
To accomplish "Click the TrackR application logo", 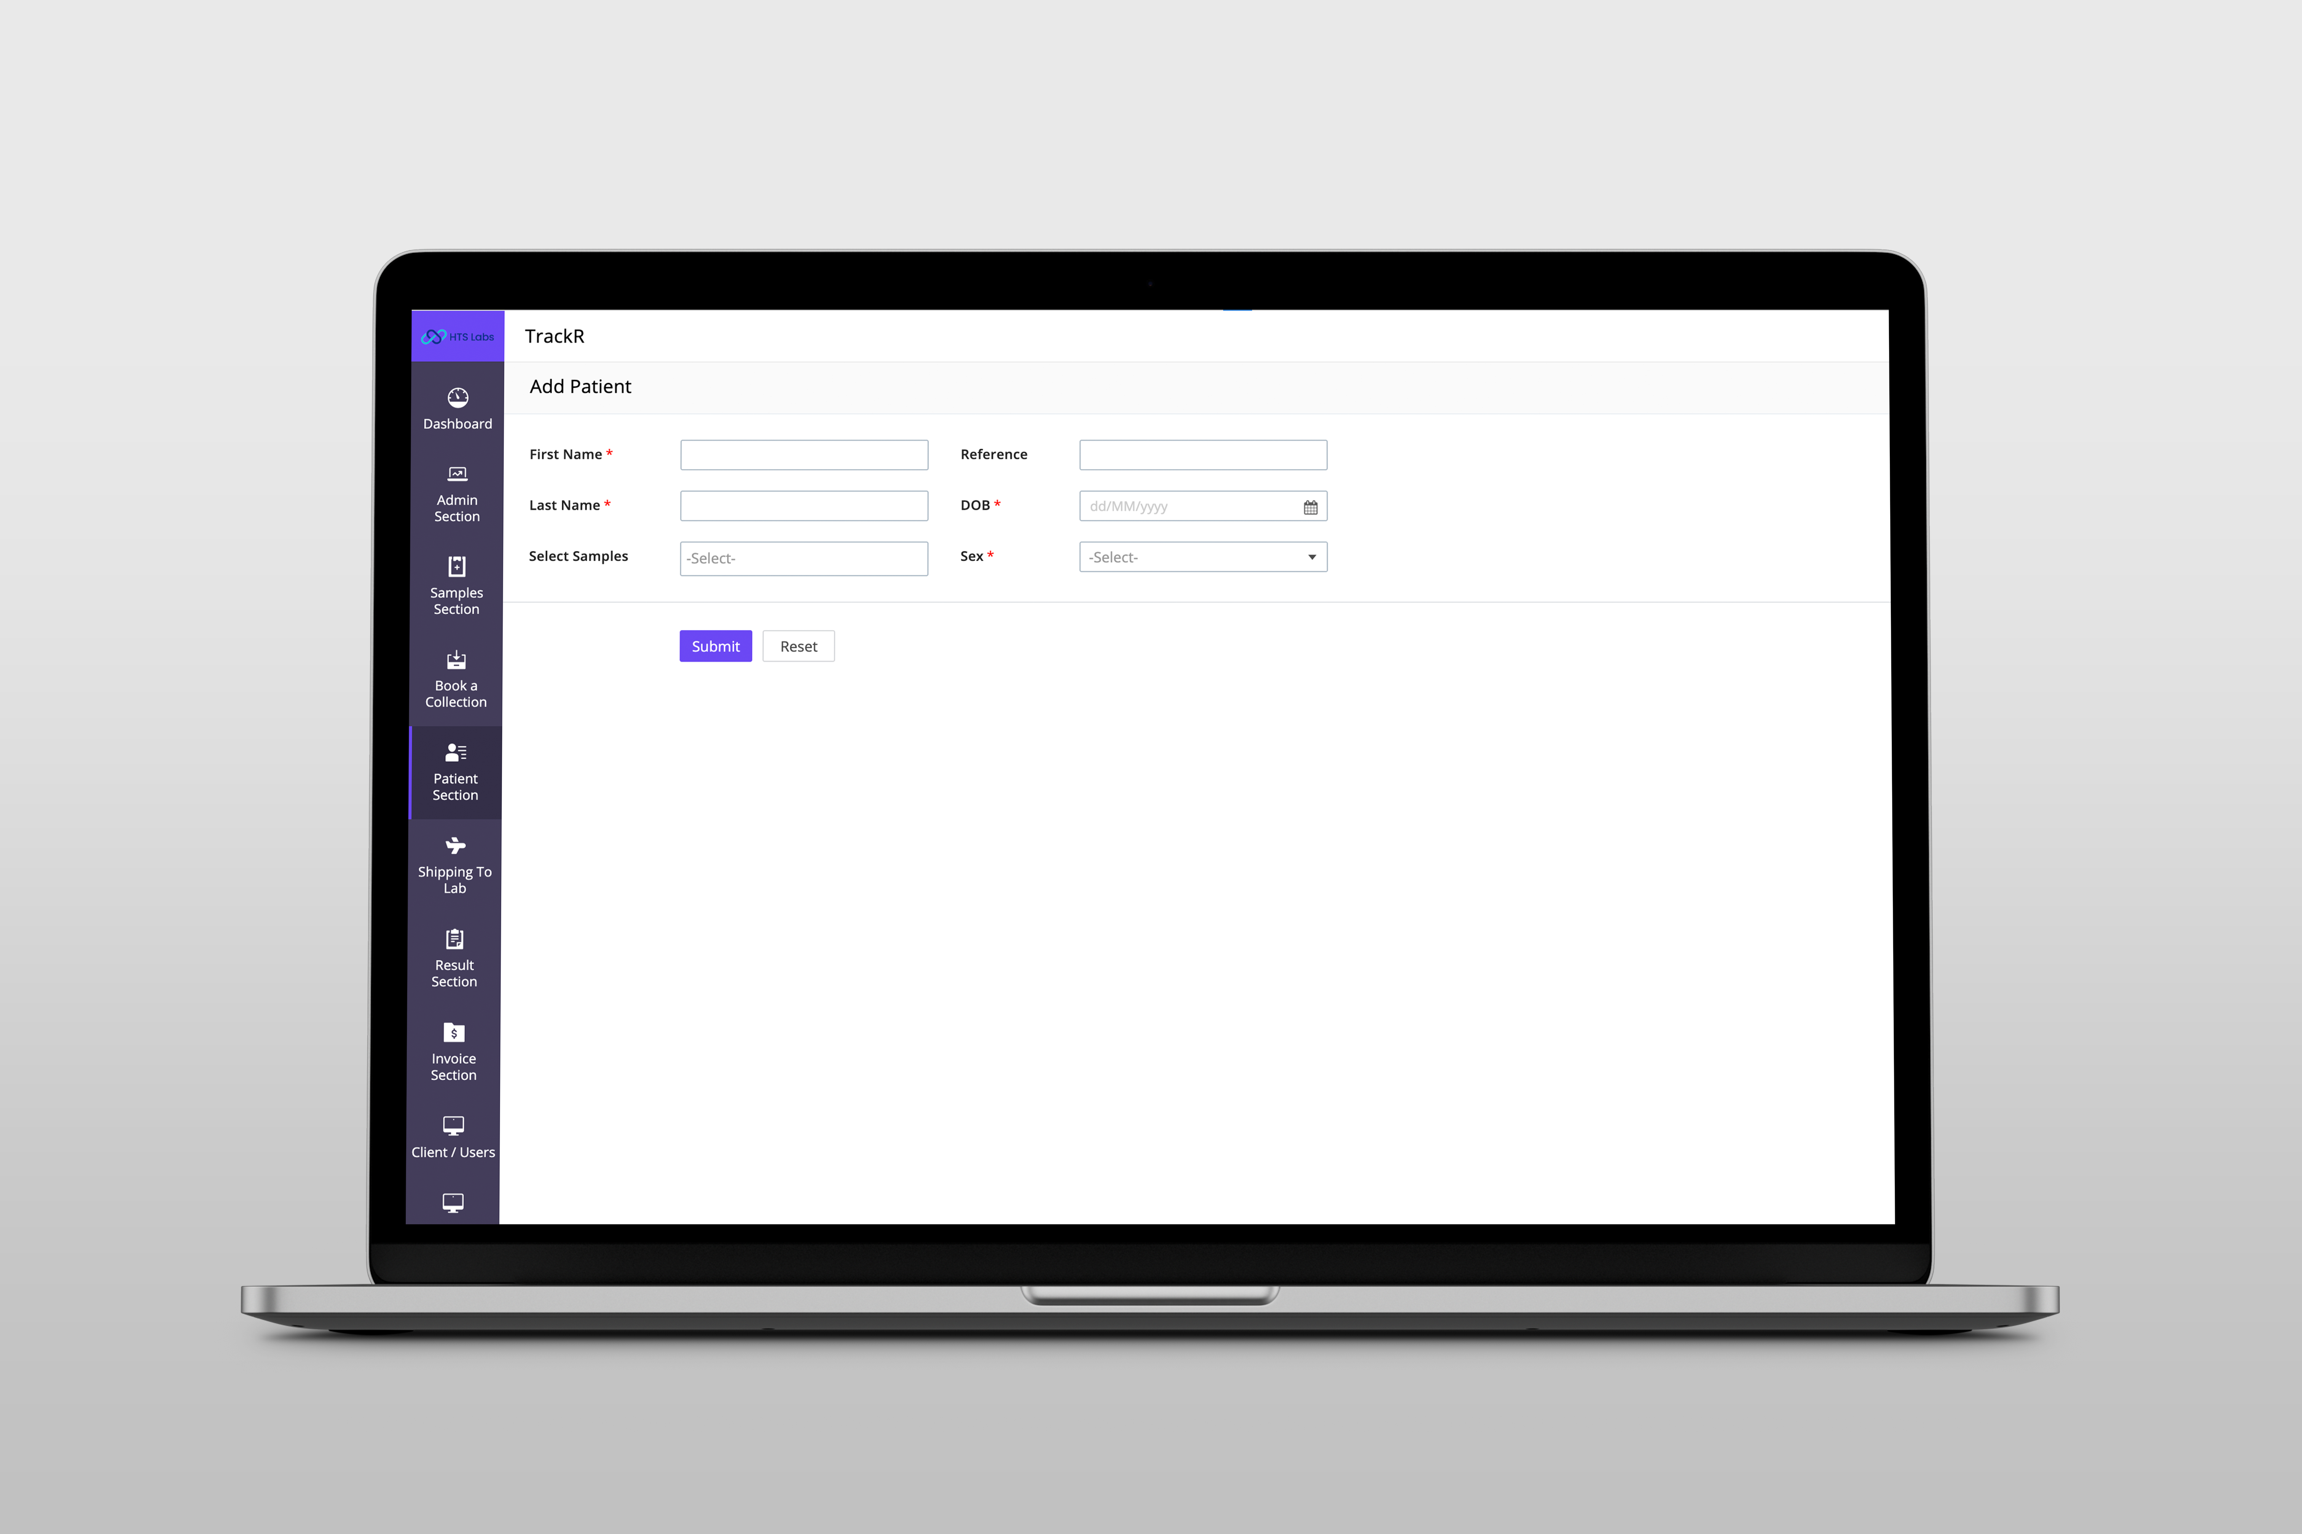I will 454,336.
